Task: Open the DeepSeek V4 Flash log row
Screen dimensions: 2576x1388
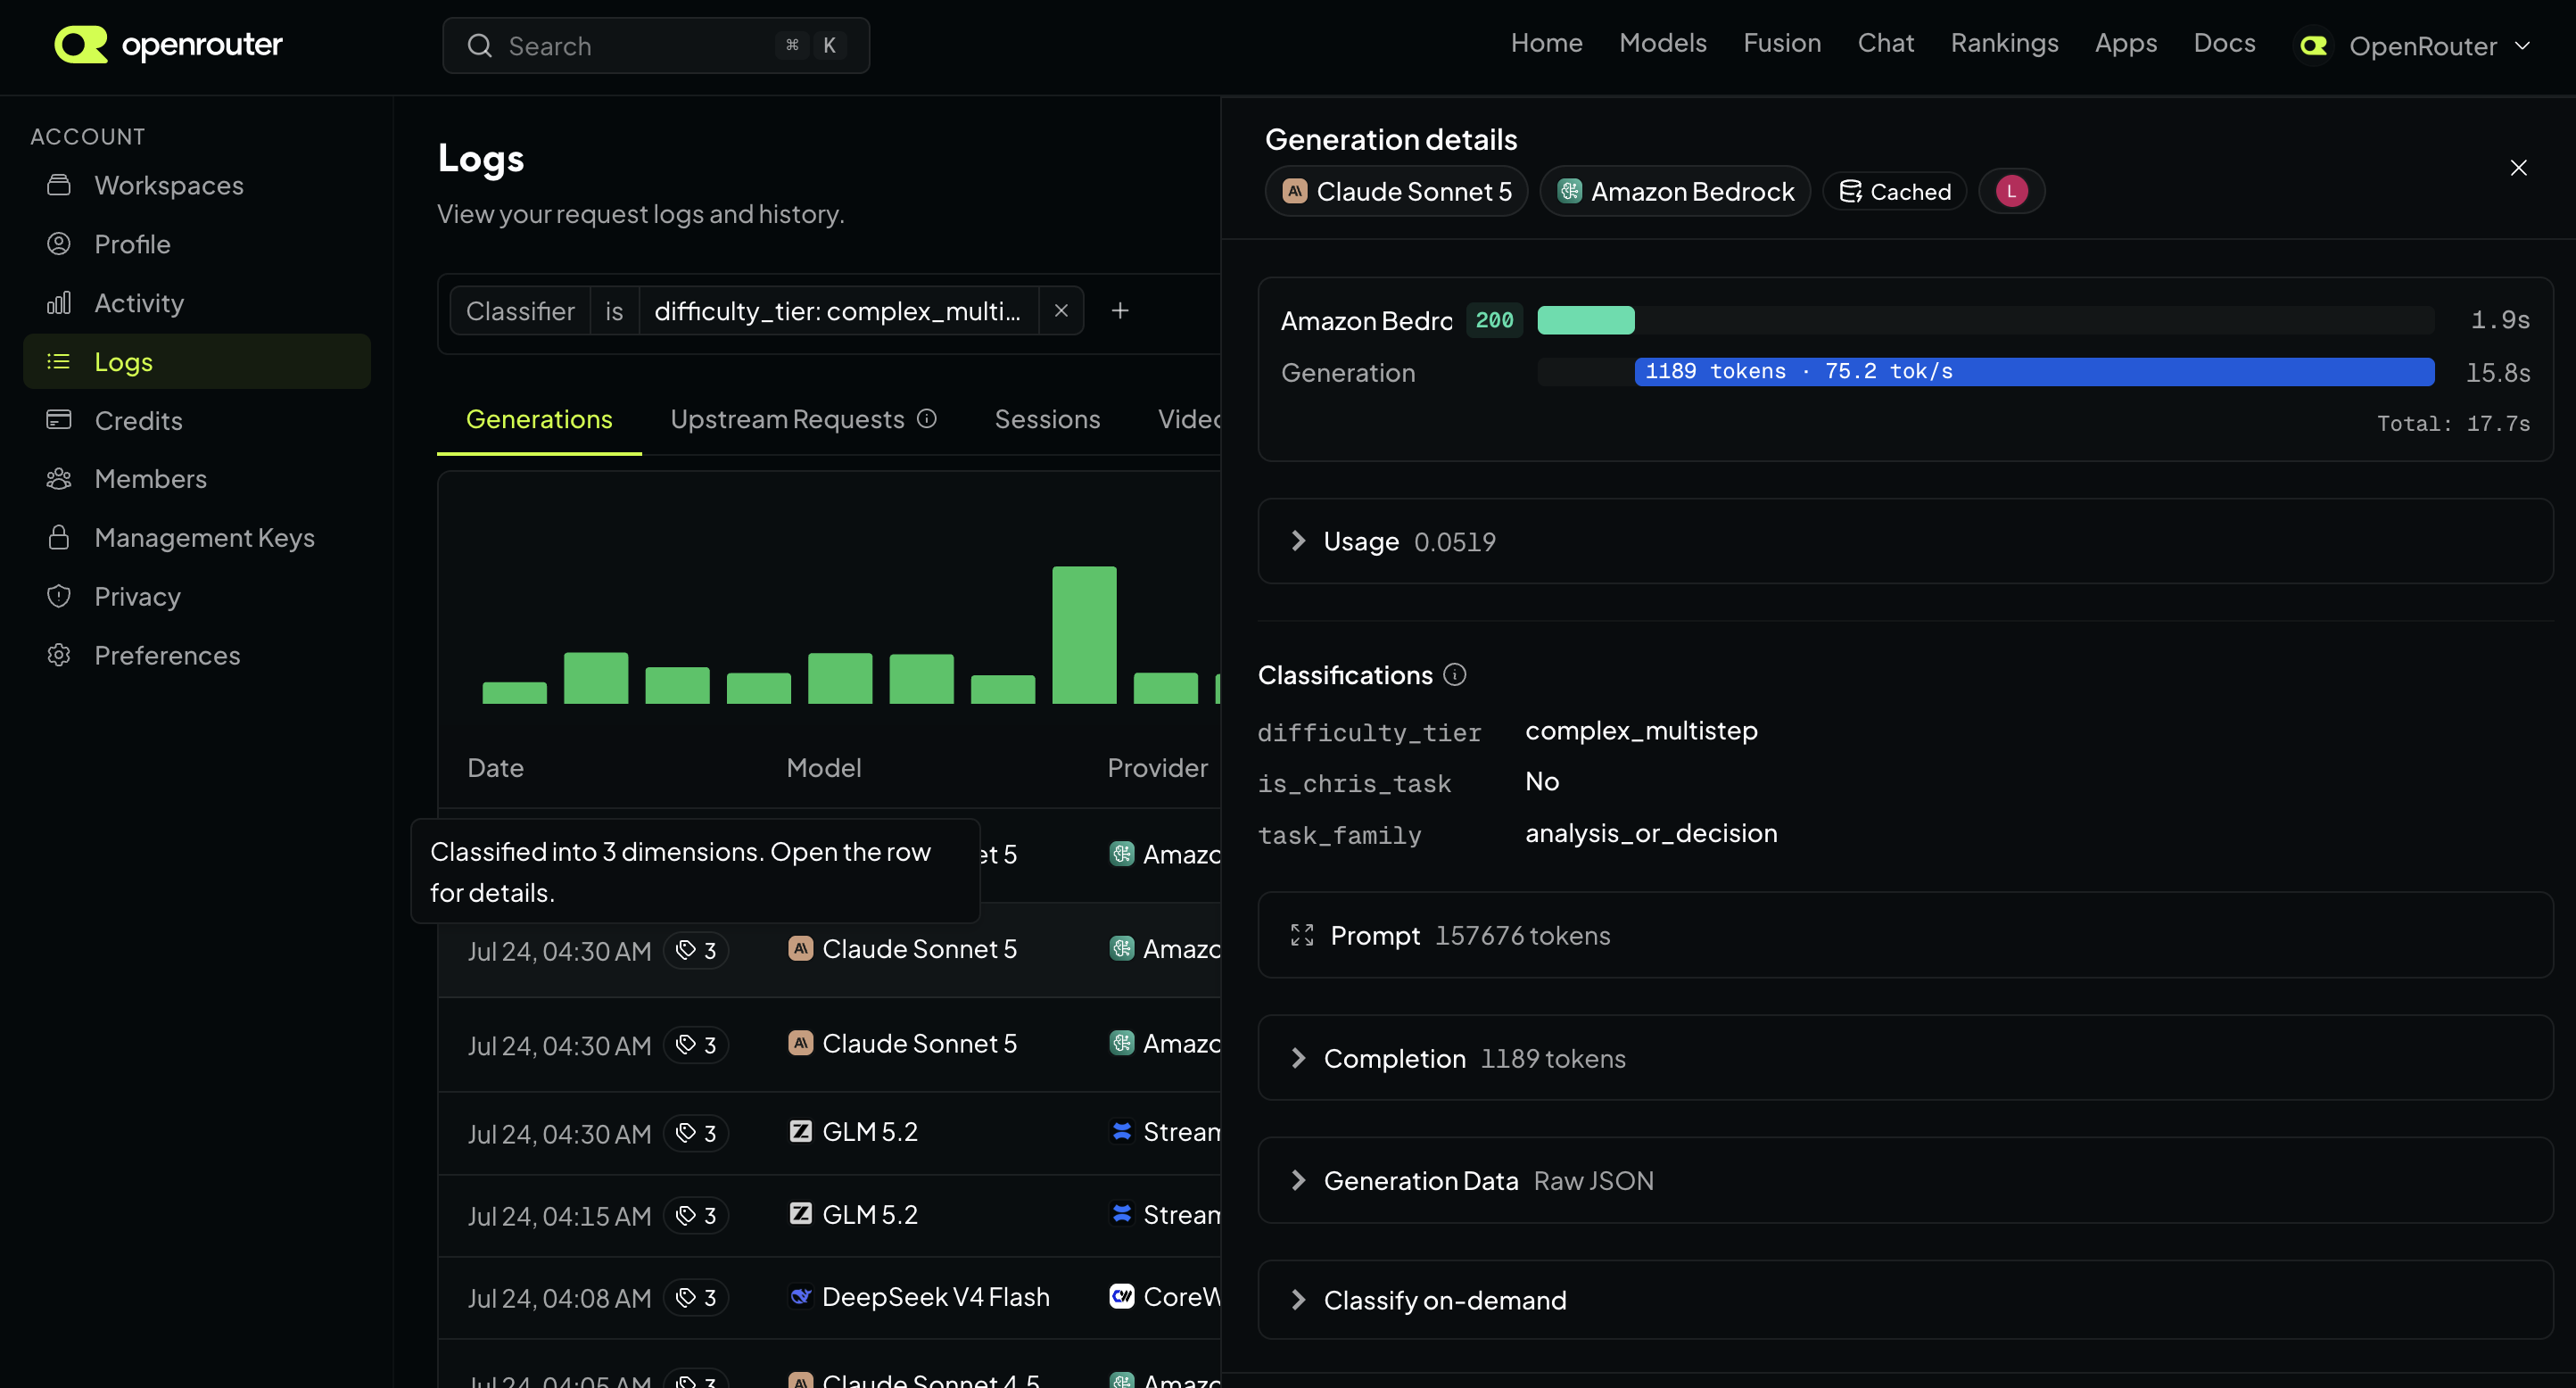Action: 830,1298
